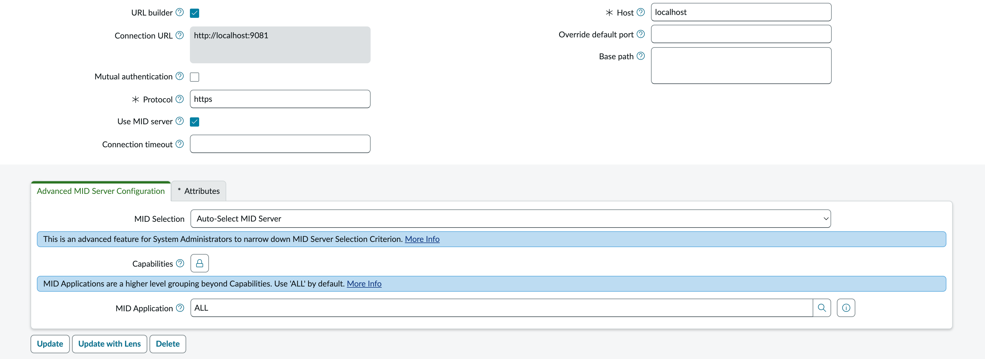Uncheck the URL builder checkbox
The width and height of the screenshot is (985, 359).
tap(194, 13)
